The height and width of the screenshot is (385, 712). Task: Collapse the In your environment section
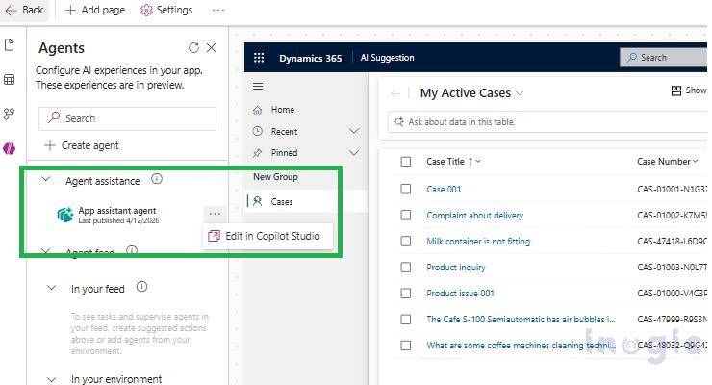tap(51, 379)
